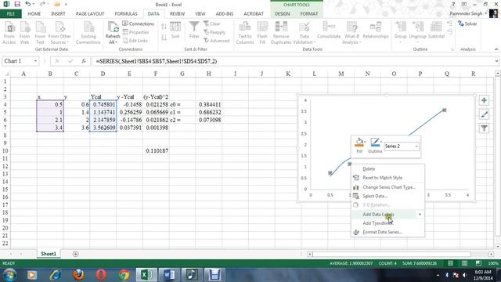Select the Sheet1 worksheet tab
Screen dimensions: 501x282
pos(49,254)
